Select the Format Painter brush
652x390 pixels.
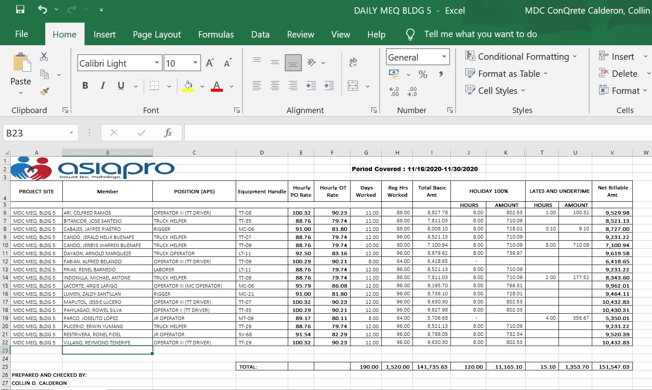pyautogui.click(x=44, y=91)
